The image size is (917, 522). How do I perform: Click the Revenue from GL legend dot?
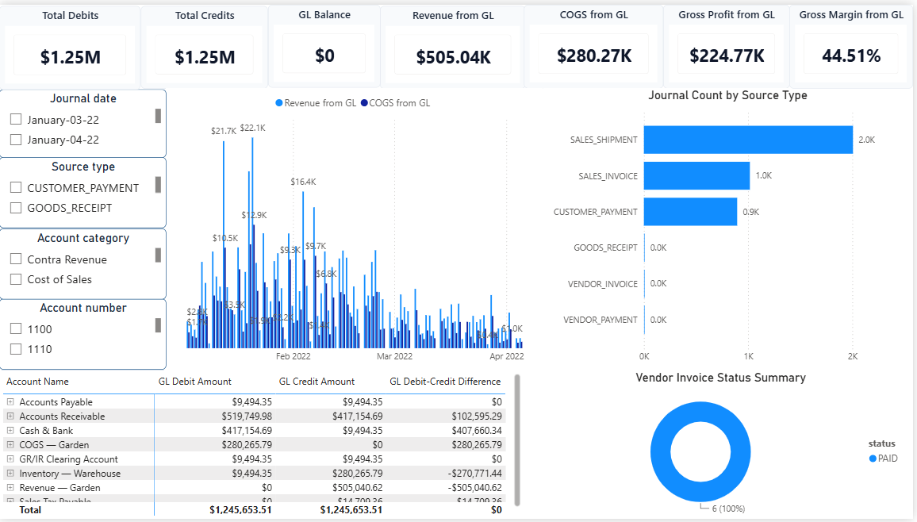click(279, 103)
